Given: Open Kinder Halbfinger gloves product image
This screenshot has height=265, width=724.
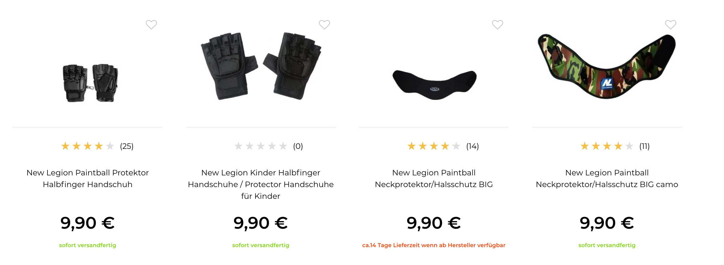Looking at the screenshot, I should [261, 66].
